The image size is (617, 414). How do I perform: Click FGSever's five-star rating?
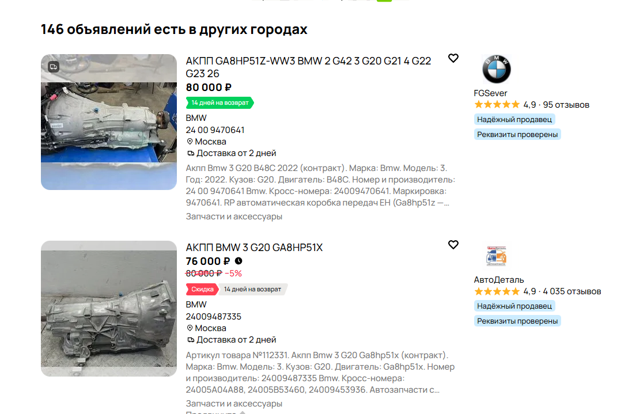tap(497, 105)
